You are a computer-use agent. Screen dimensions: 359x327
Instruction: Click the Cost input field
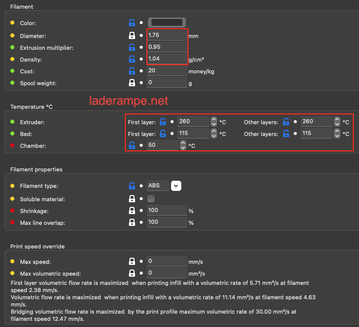(167, 71)
